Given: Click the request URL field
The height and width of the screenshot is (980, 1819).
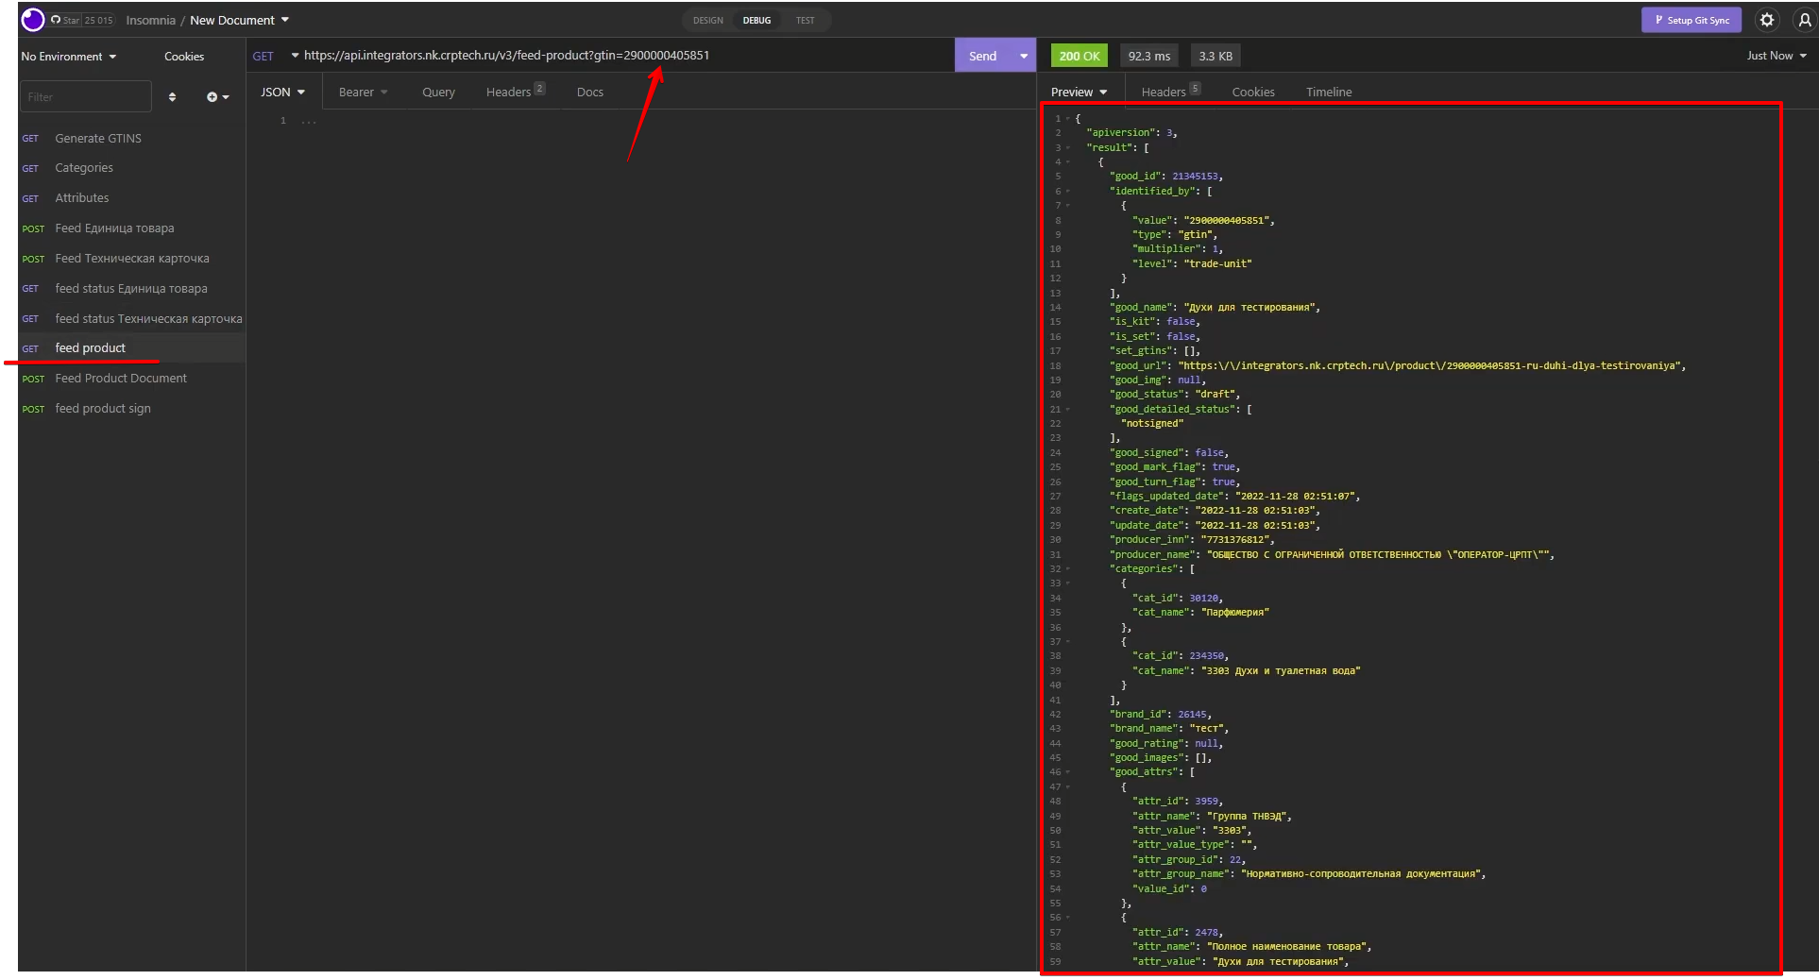Looking at the screenshot, I should [623, 56].
